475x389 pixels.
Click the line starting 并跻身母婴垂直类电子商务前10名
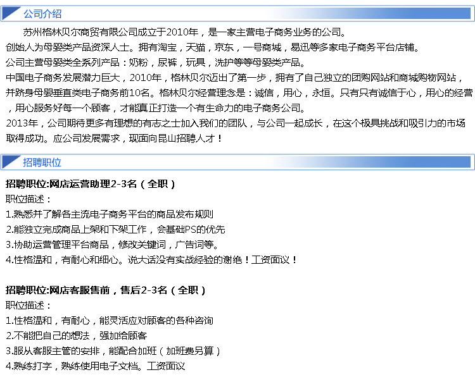pyautogui.click(x=239, y=92)
